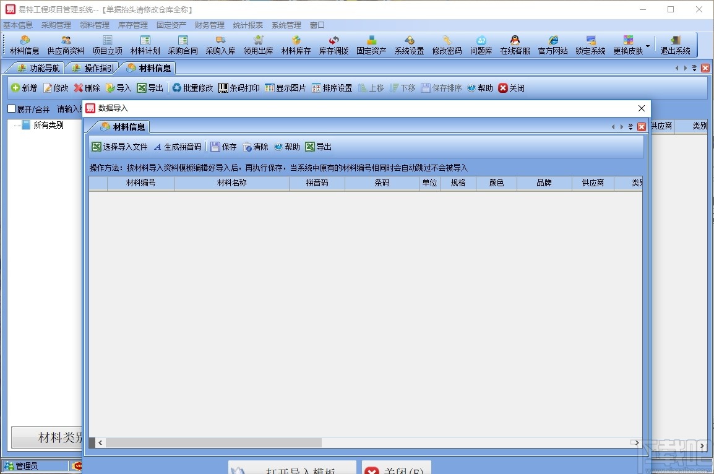The width and height of the screenshot is (714, 474).
Task: Switch to the 操作指引 tab
Action: pyautogui.click(x=93, y=68)
